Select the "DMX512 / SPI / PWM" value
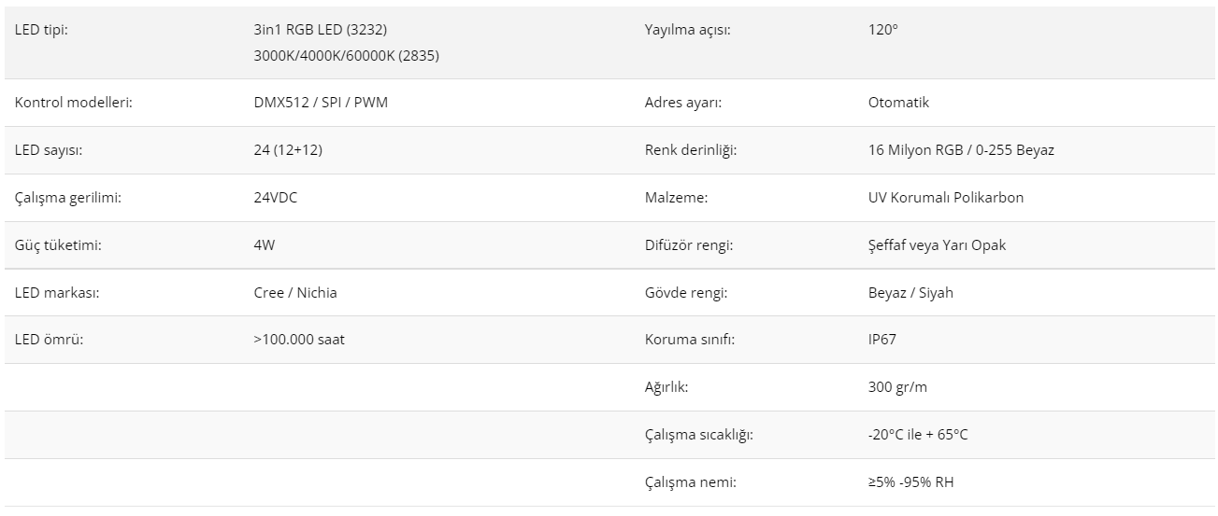1218x516 pixels. (321, 103)
